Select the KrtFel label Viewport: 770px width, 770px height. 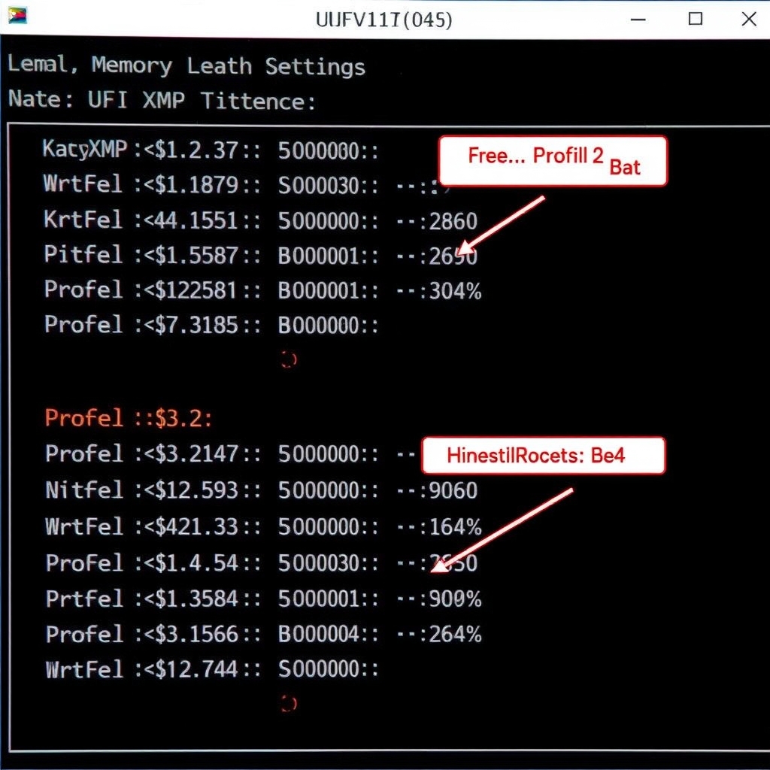point(83,220)
